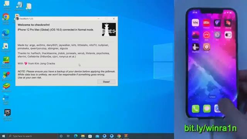Switch to Google Chrome in the taskbar
Image resolution: width=247 pixels, height=139 pixels.
(119, 136)
